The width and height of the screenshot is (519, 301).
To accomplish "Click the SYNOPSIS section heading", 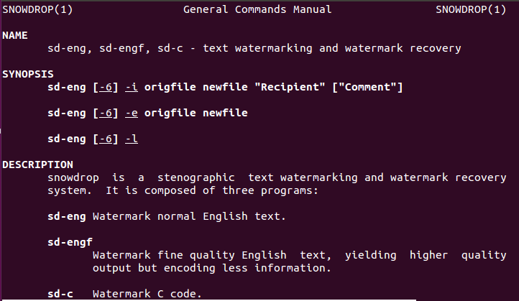I will point(28,74).
